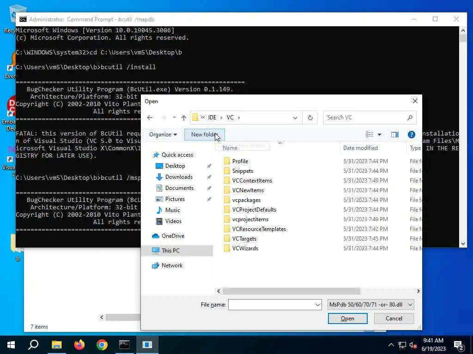Click the New folder button
473x354 pixels.
pos(205,135)
